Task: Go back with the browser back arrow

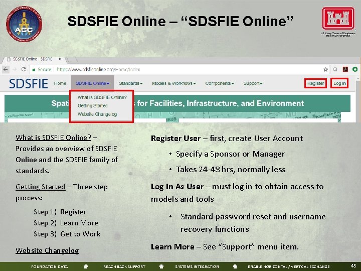Action: [x=6, y=69]
